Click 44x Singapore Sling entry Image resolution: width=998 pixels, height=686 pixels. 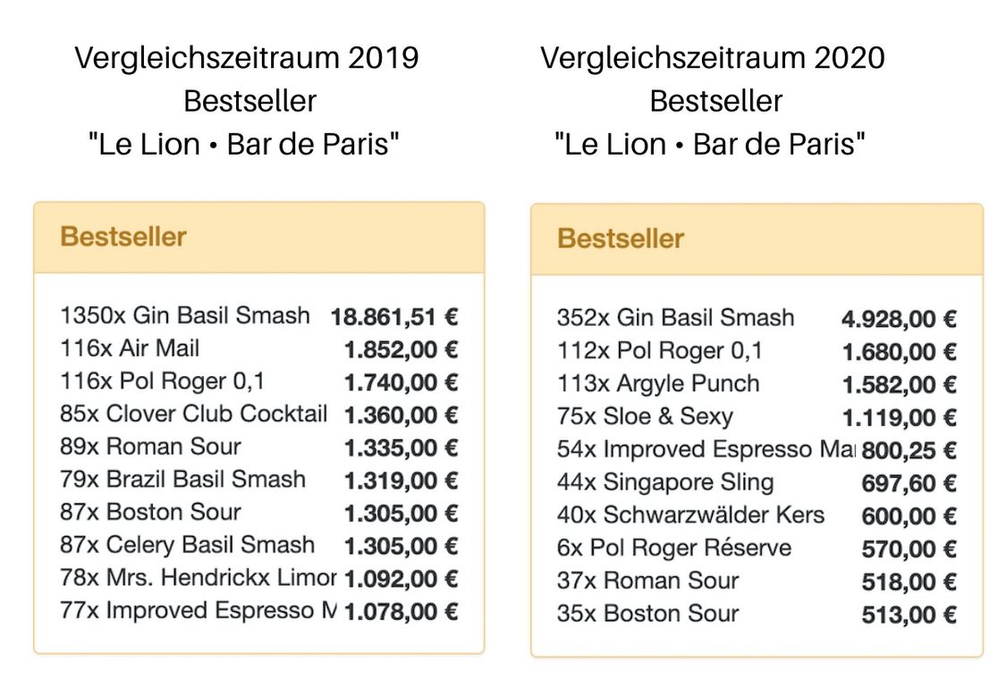[665, 483]
